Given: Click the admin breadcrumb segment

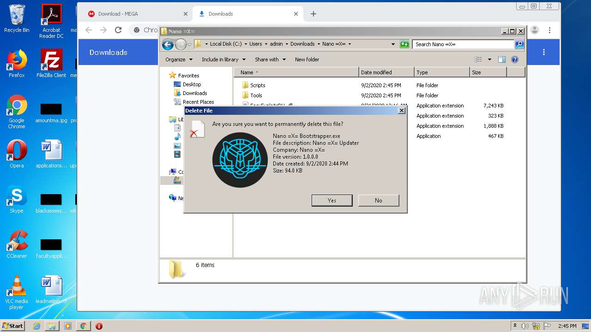Looking at the screenshot, I should click(x=276, y=44).
